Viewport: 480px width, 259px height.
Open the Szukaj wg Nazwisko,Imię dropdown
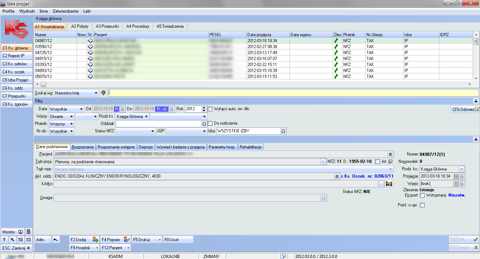point(76,93)
